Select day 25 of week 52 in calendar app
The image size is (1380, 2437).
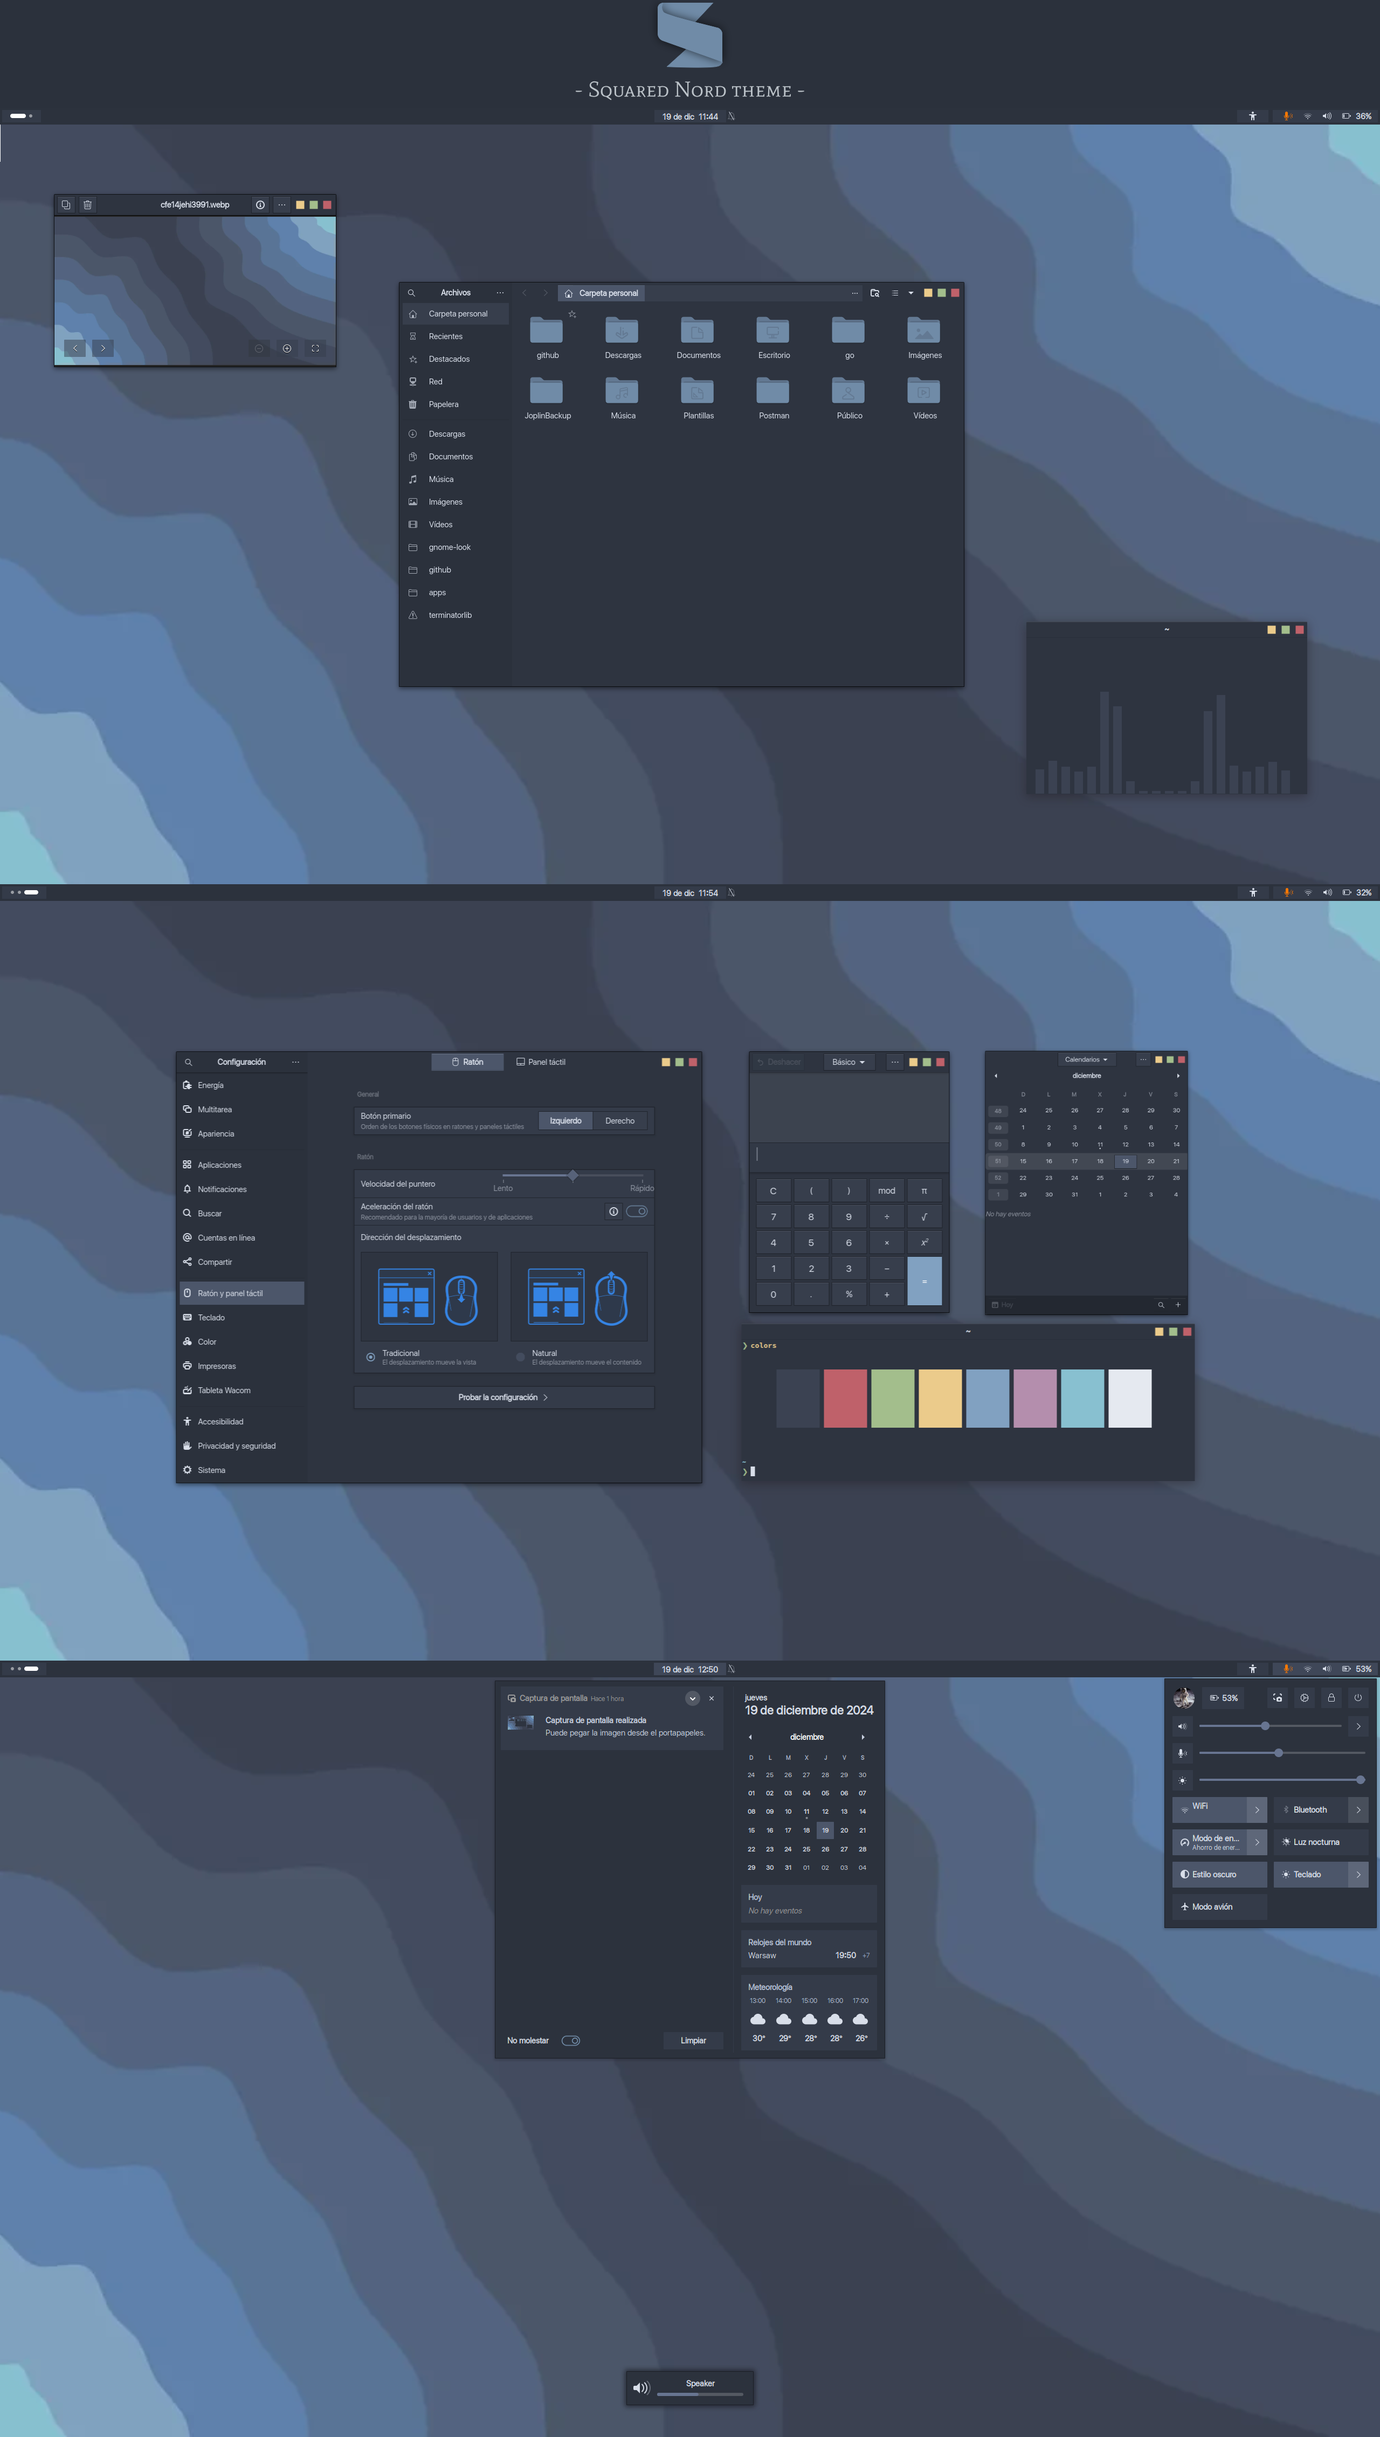tap(1100, 1178)
